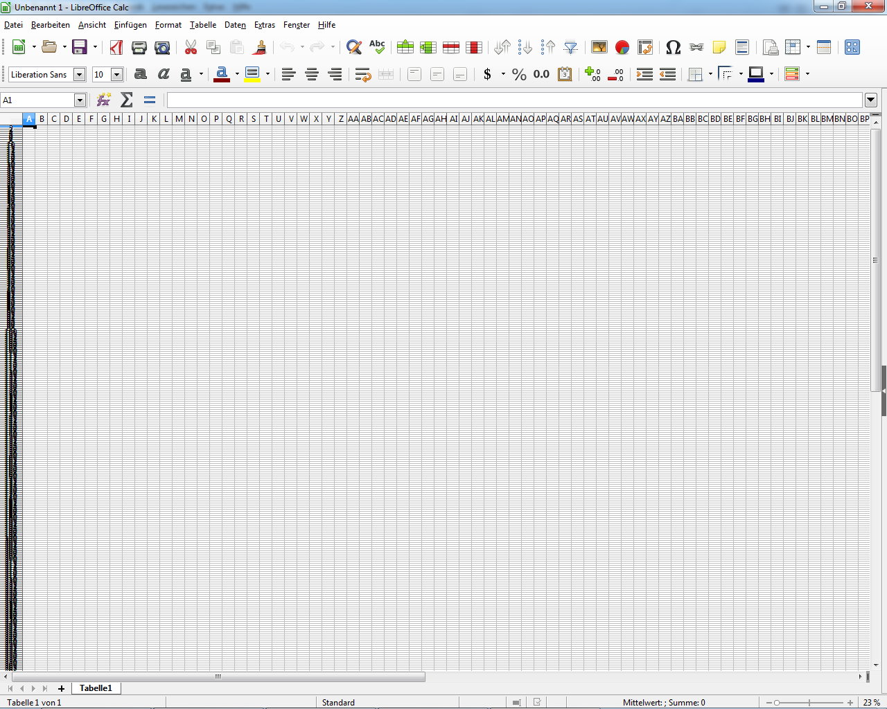Open the font color dropdown arrow
The width and height of the screenshot is (887, 709).
point(237,74)
